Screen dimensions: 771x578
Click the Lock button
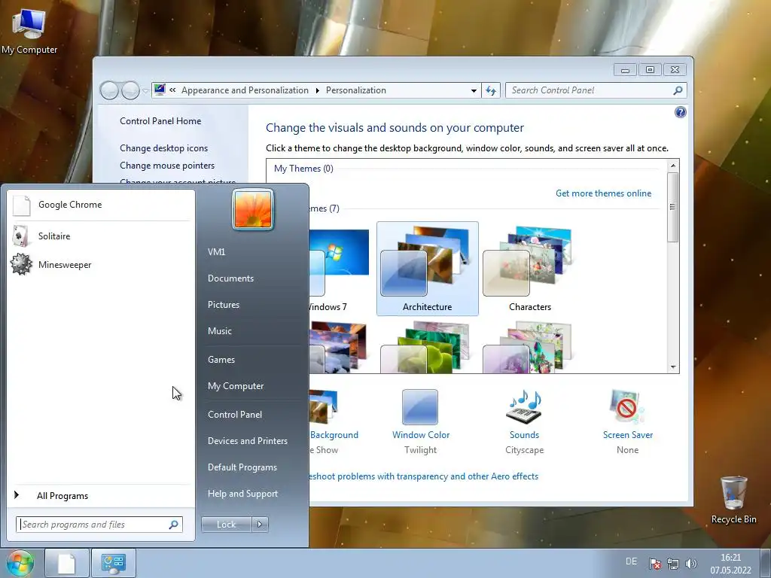pos(226,525)
